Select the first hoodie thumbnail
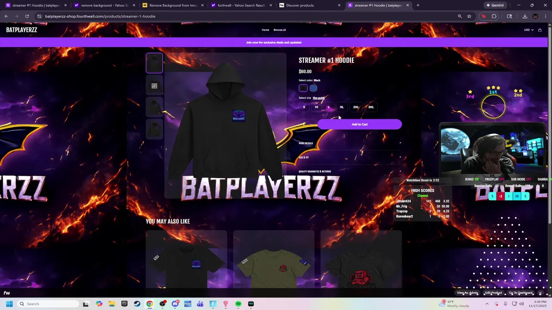Image resolution: width=552 pixels, height=310 pixels. (x=154, y=63)
